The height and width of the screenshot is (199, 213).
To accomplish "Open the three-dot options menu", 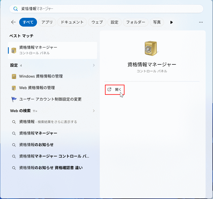I will click(201, 22).
